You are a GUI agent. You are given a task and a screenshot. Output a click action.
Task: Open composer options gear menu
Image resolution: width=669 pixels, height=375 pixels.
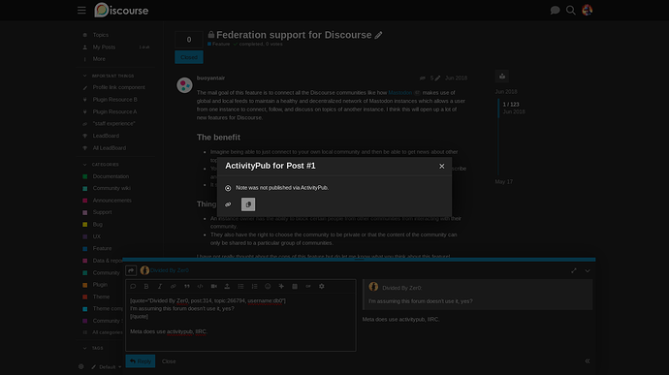click(x=322, y=286)
